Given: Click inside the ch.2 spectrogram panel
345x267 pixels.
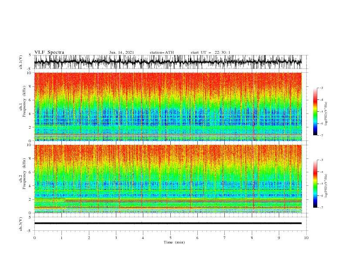Looking at the screenshot, I should click(x=168, y=179).
